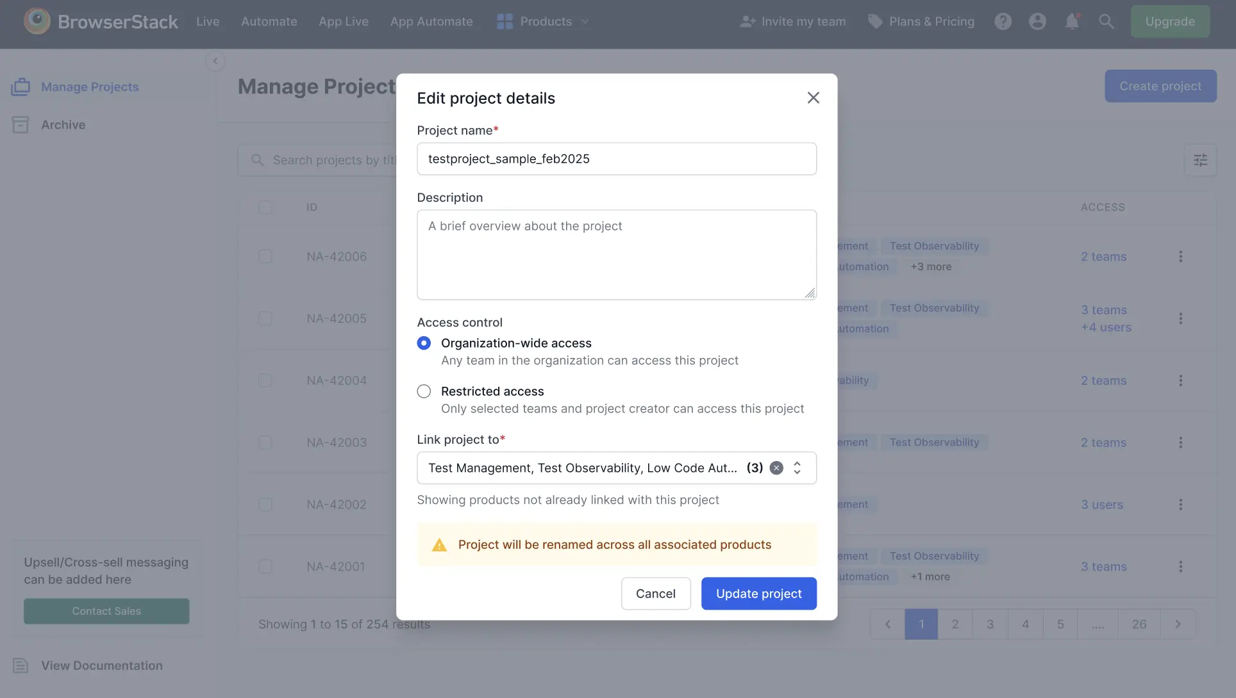Close the Edit project details dialog

[x=813, y=98]
